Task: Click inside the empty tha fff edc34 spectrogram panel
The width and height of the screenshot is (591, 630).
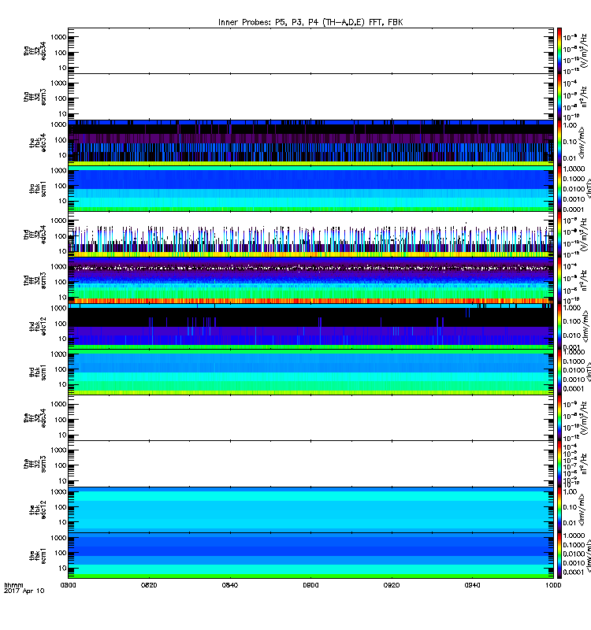Action: (310, 50)
